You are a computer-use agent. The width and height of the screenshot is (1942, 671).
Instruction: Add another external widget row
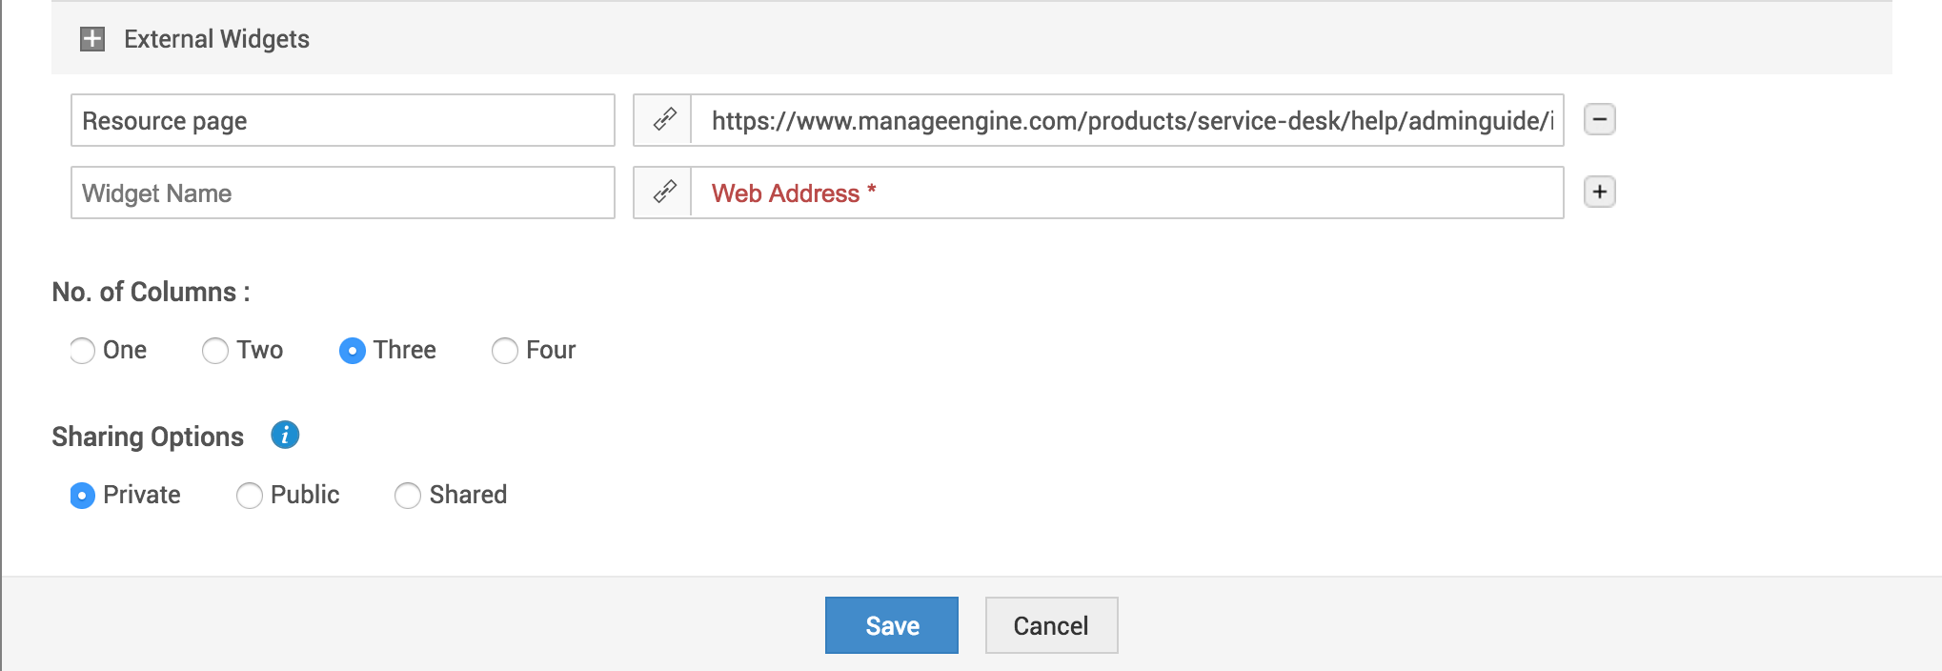pos(1599,192)
